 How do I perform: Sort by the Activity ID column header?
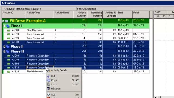pyautogui.click(x=14, y=14)
